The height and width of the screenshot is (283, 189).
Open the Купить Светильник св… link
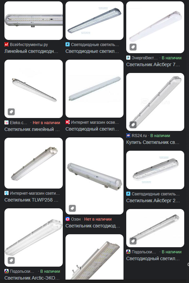[x=153, y=142]
